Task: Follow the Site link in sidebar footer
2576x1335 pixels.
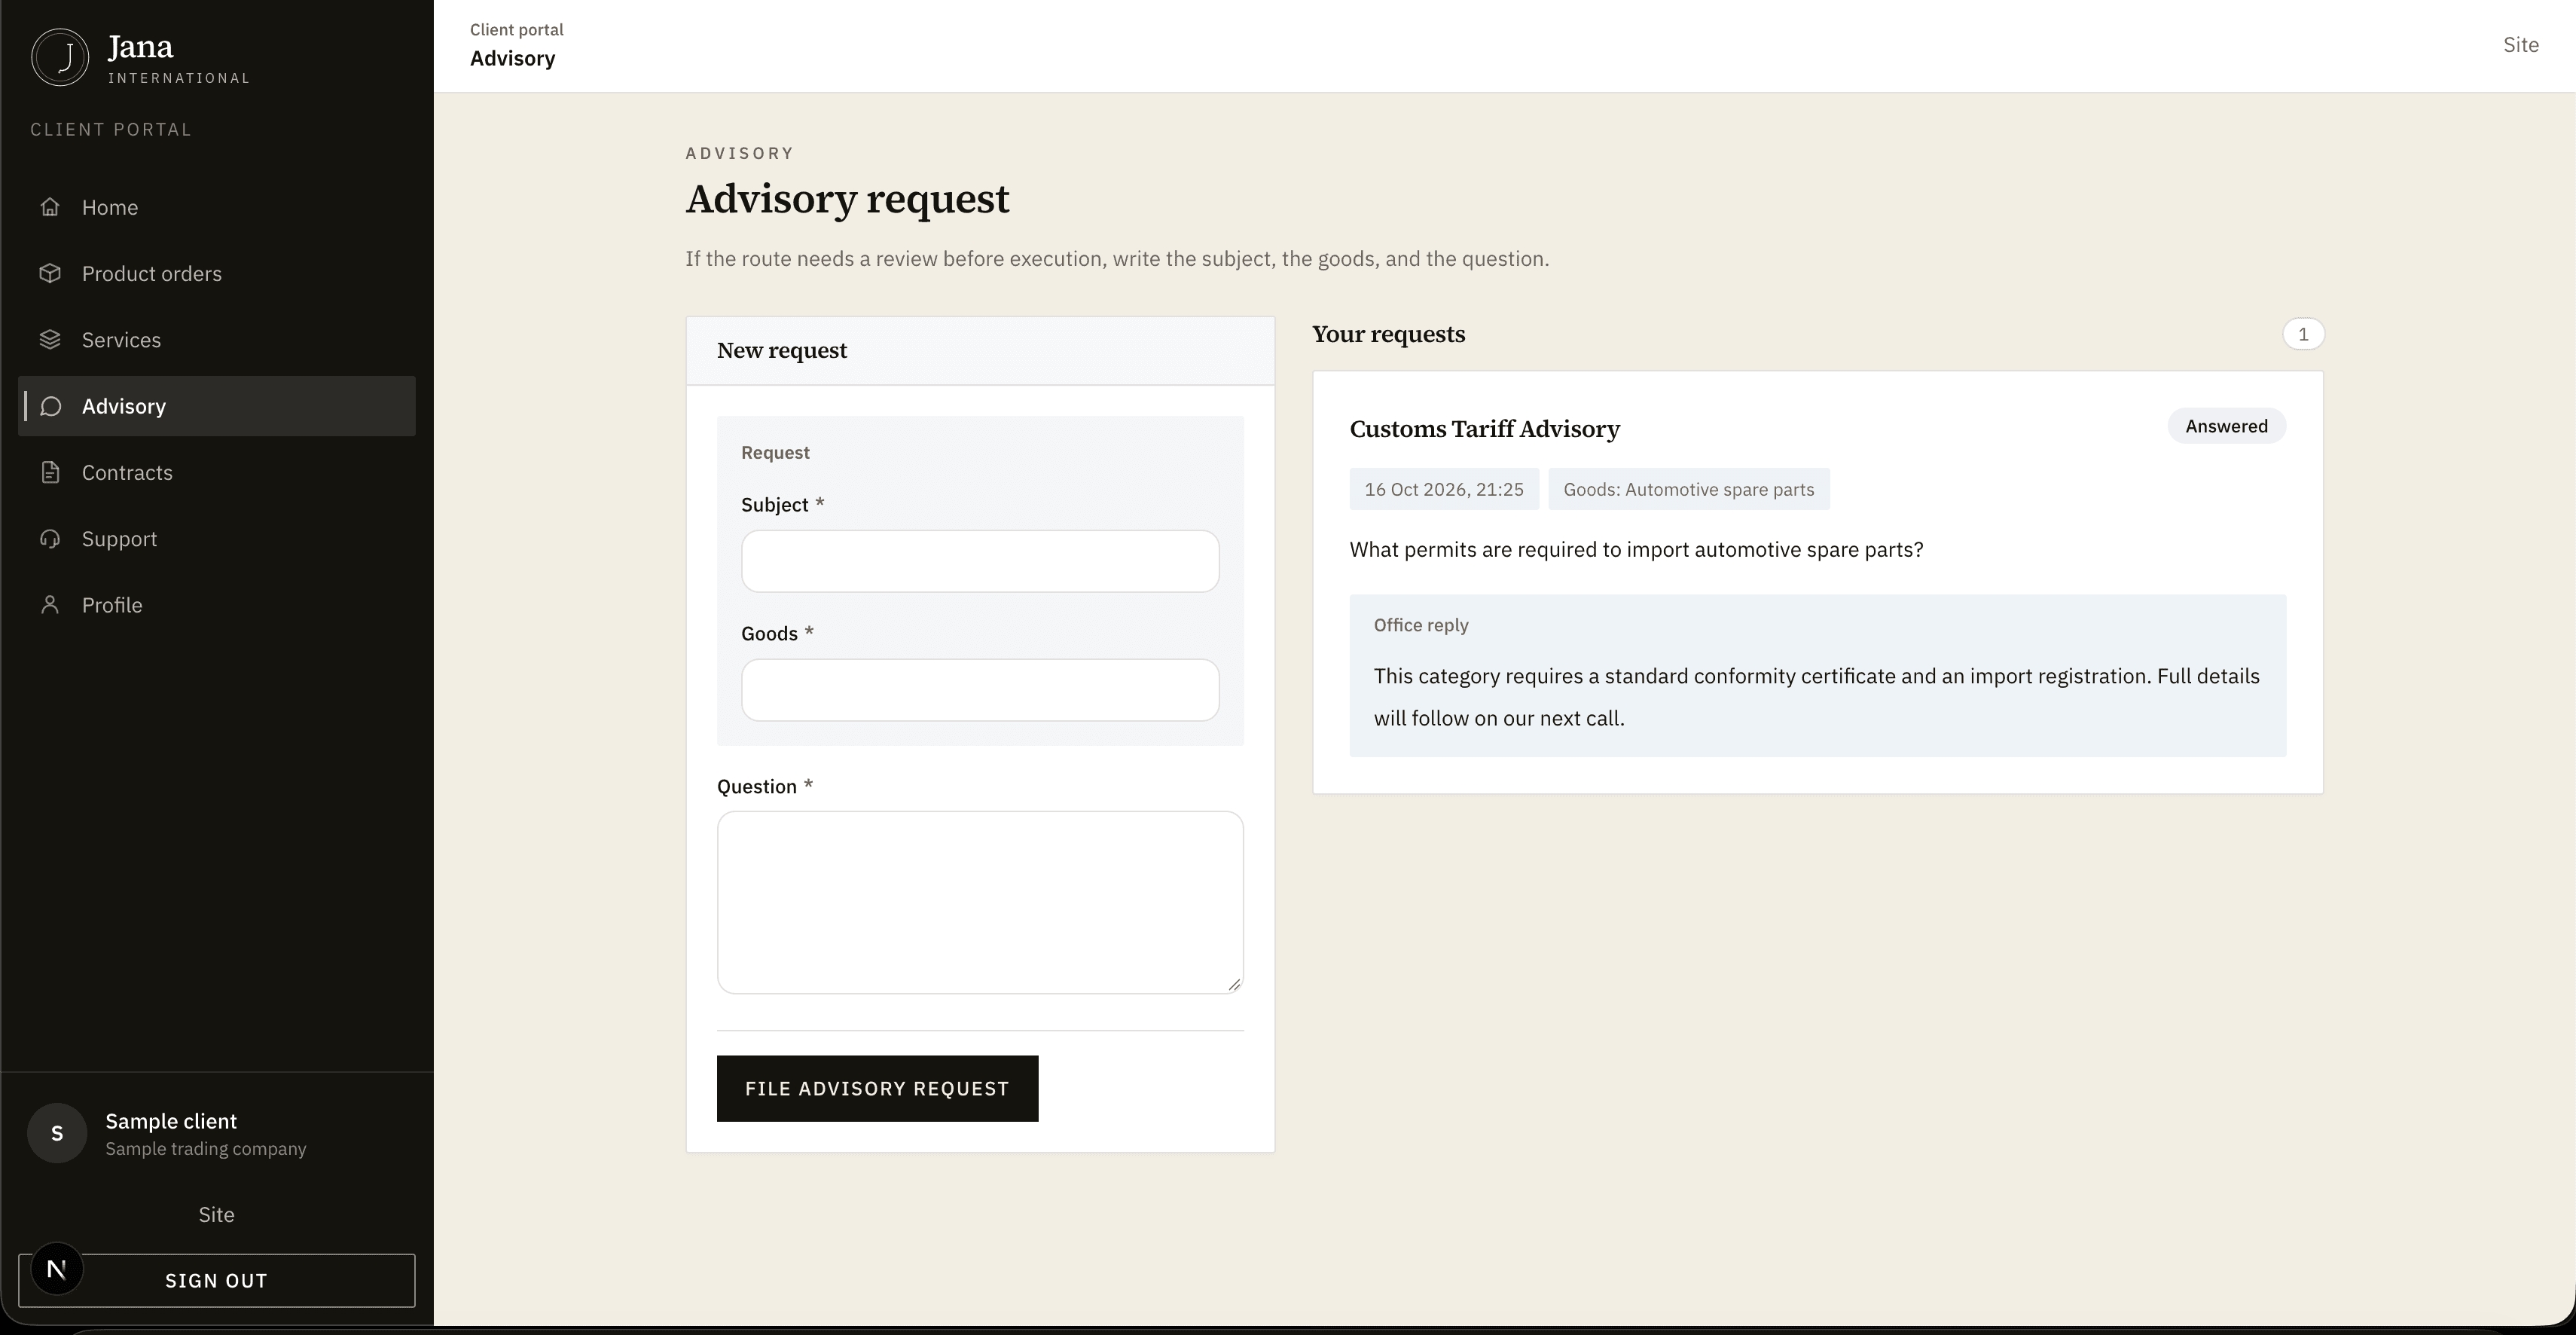Action: click(216, 1214)
